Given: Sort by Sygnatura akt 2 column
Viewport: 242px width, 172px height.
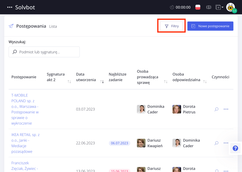Looking at the screenshot, I should tap(69, 82).
